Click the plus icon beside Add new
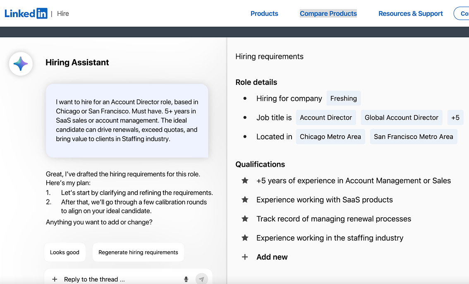 click(x=245, y=257)
